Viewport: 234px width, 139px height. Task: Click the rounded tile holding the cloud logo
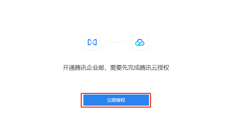click(x=140, y=42)
